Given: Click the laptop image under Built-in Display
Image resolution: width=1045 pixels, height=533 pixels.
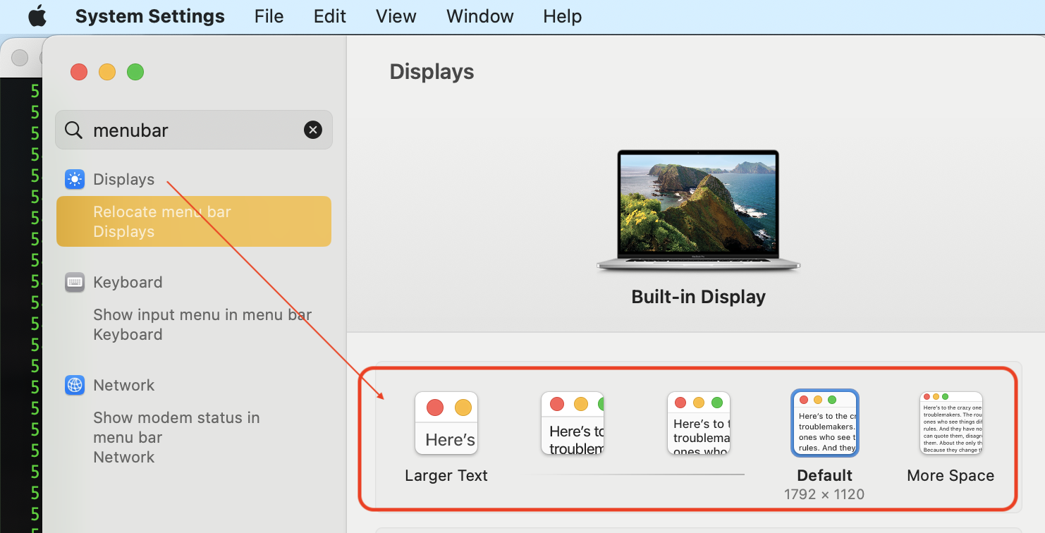Looking at the screenshot, I should point(698,209).
